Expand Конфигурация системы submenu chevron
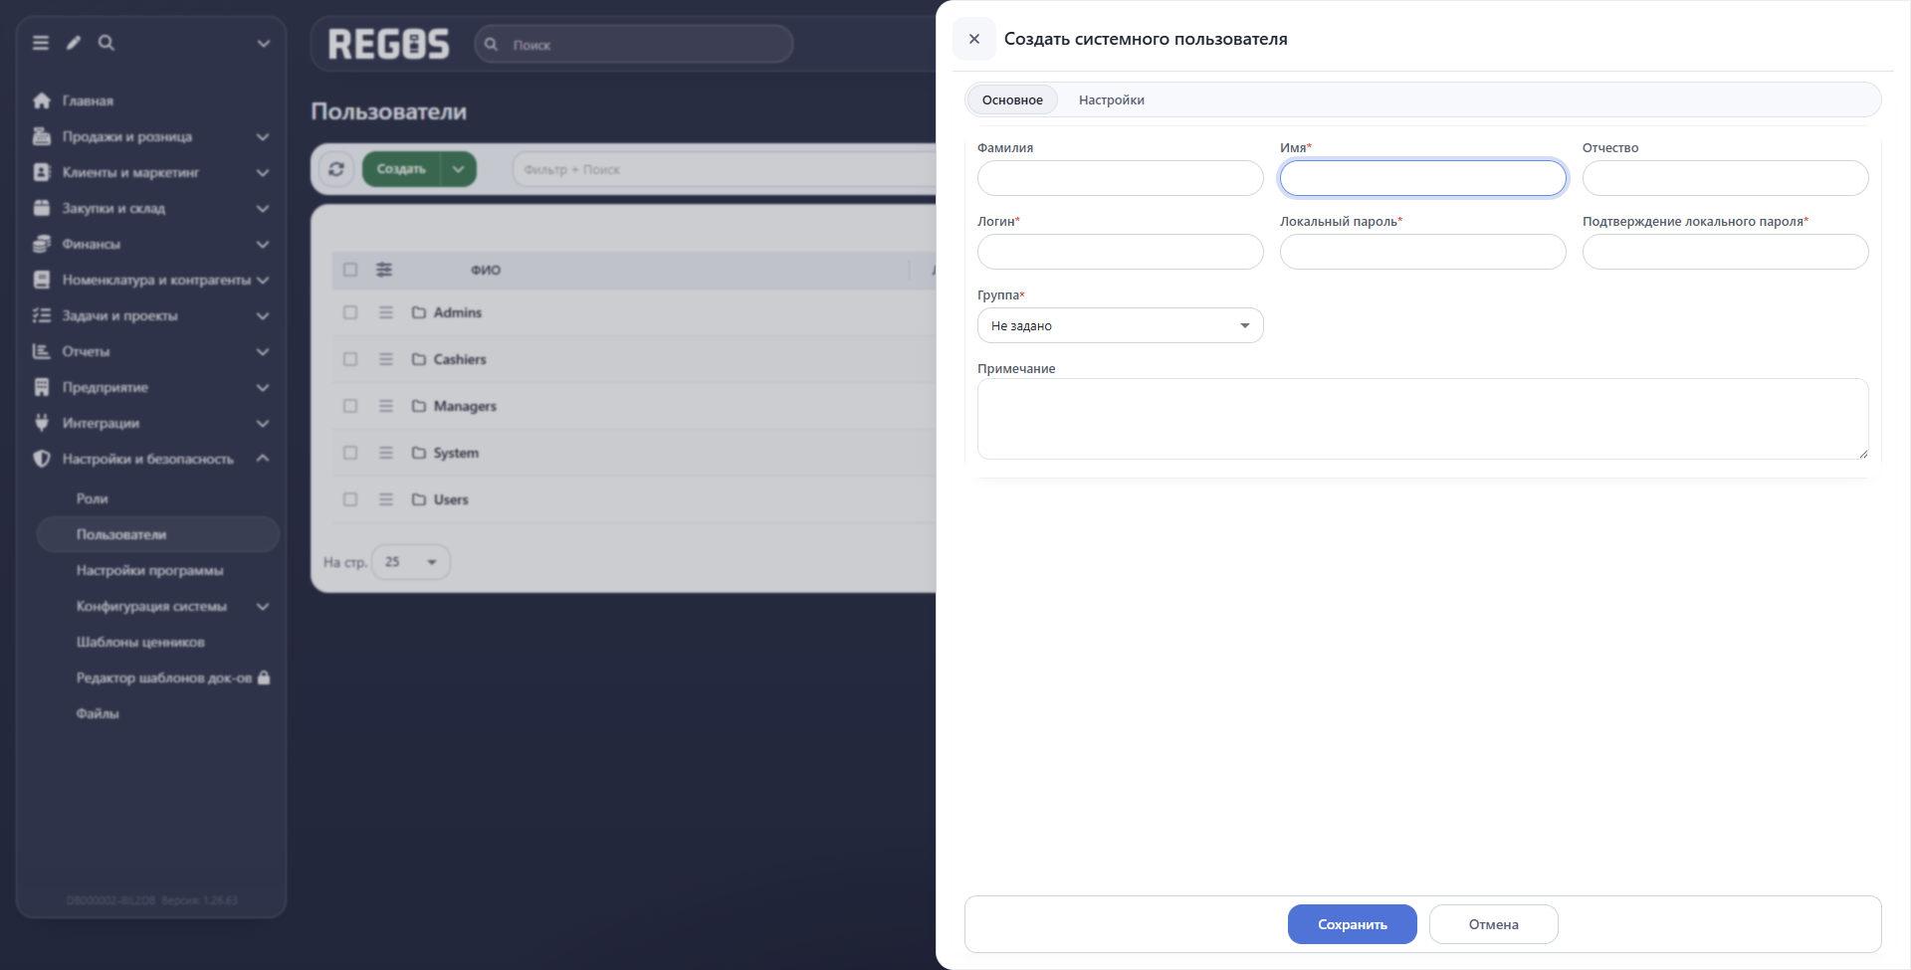This screenshot has height=970, width=1911. [263, 606]
